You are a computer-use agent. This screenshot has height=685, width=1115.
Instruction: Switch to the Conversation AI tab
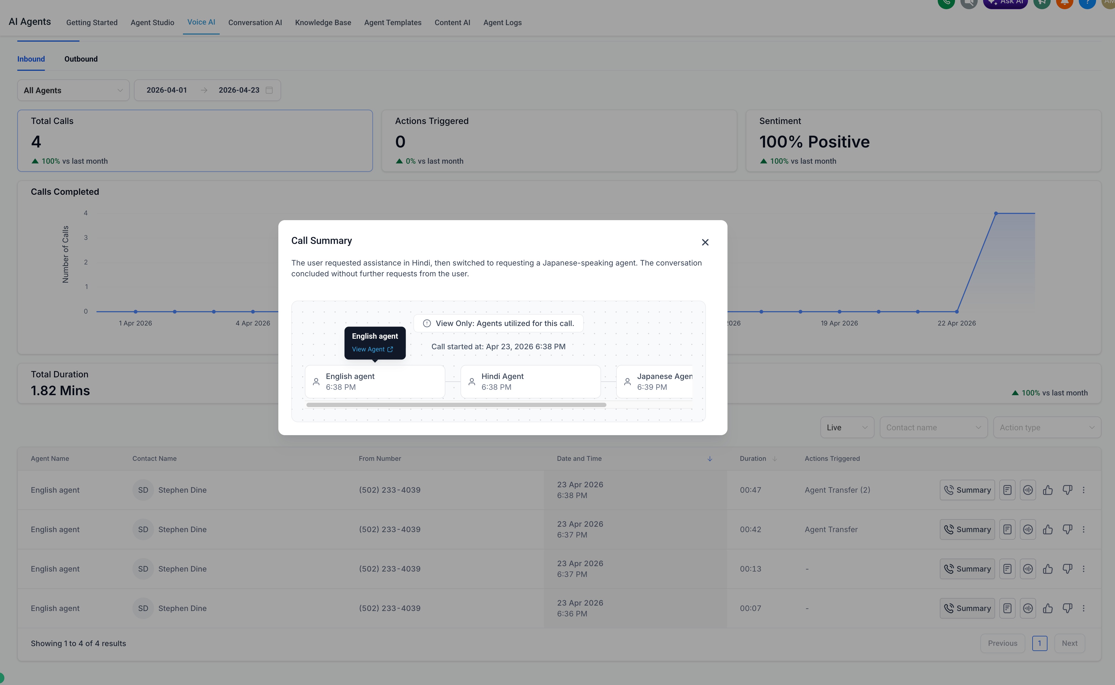[255, 23]
